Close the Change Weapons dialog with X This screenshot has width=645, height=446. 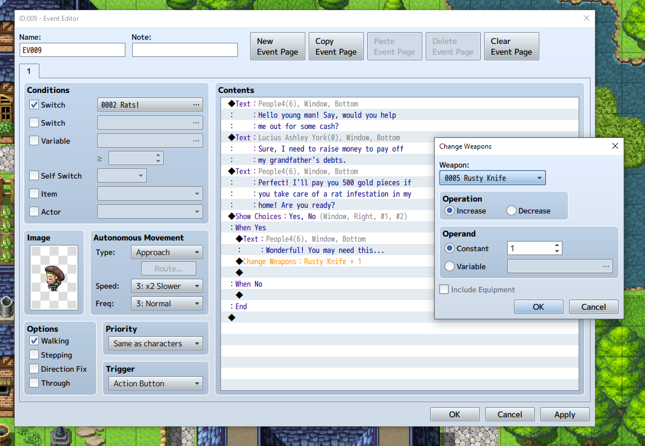pos(615,146)
